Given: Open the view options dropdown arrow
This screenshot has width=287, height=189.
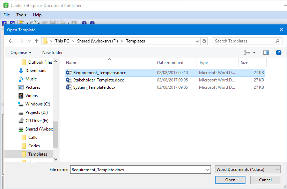Looking at the screenshot, I should pos(254,53).
